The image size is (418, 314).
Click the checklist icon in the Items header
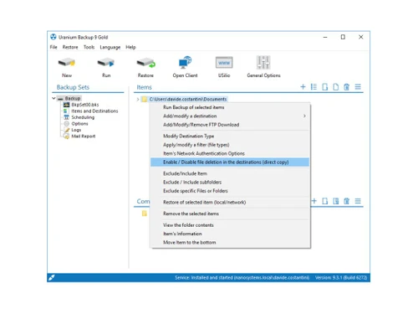click(x=313, y=87)
